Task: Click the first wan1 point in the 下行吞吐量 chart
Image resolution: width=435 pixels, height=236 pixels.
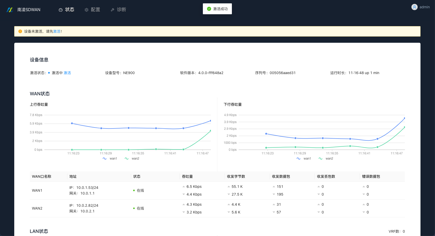Action: 266,134
